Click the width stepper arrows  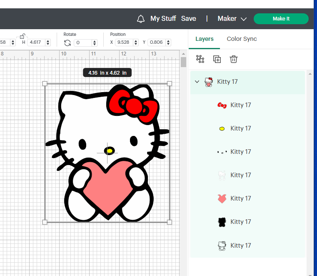tap(13, 42)
